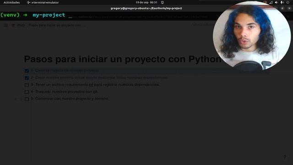Click the my-project directory name in prompt
This screenshot has width=293, height=165.
(x=49, y=15)
